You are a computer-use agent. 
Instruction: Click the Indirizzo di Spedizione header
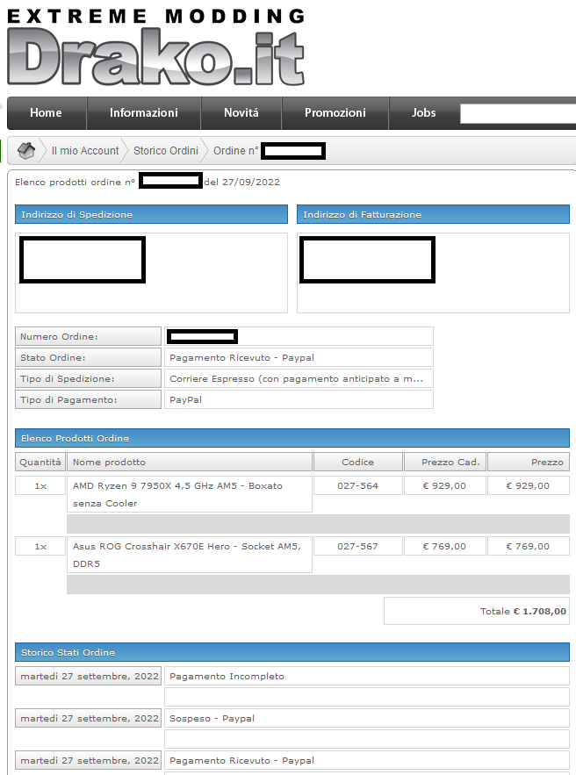[151, 214]
